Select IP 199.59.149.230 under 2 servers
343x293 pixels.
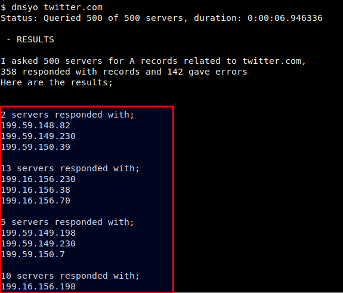pyautogui.click(x=38, y=136)
